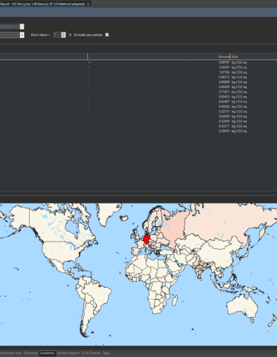Screen dimensions: 277x357
Task: Switch to the Sankey diagram tab
Action: [x=68, y=353]
